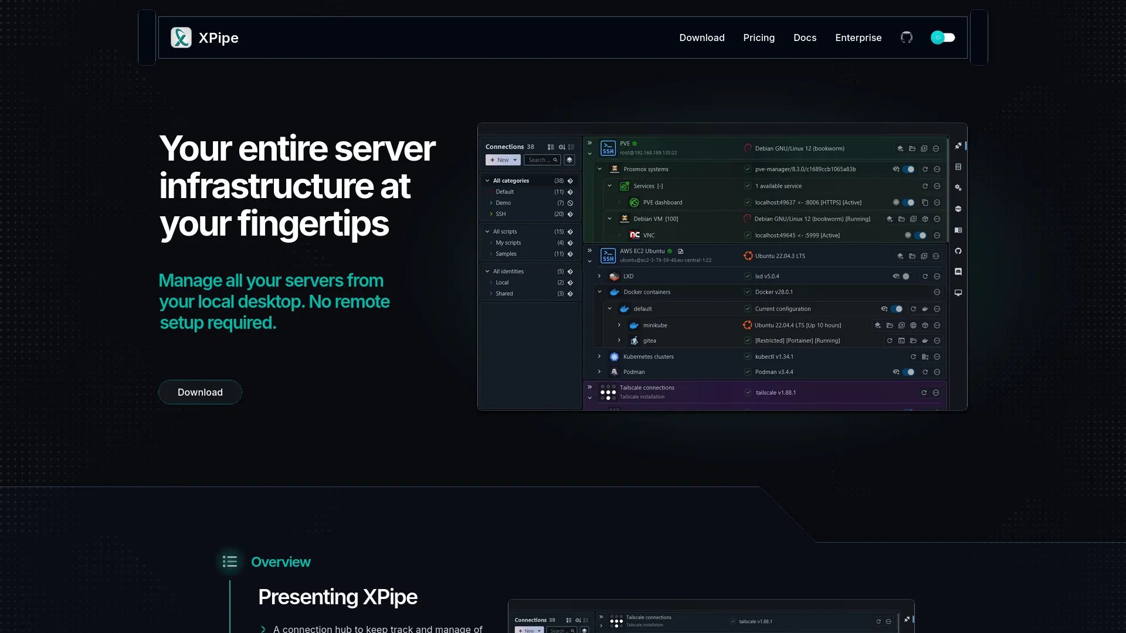Select the Local identities row

point(530,283)
